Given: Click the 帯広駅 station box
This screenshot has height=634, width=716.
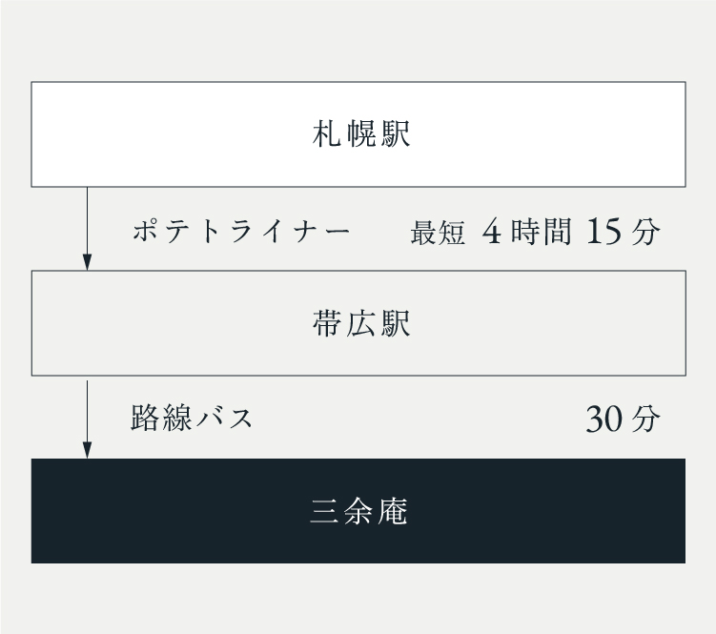Looking at the screenshot, I should [358, 323].
